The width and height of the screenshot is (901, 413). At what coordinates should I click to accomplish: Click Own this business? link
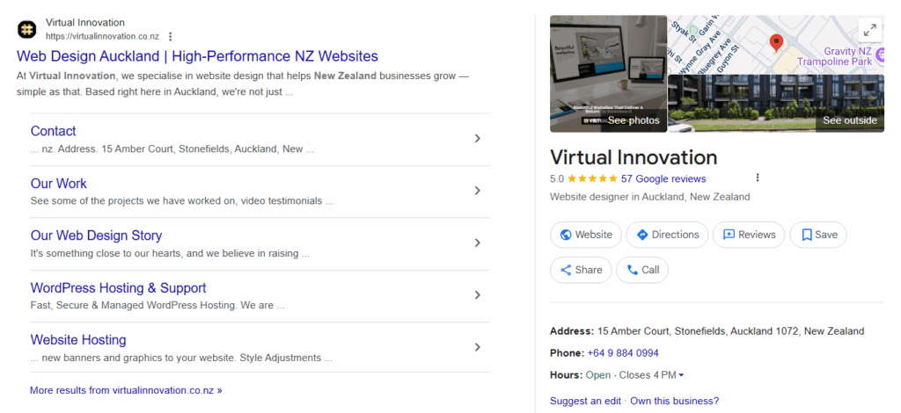click(675, 401)
